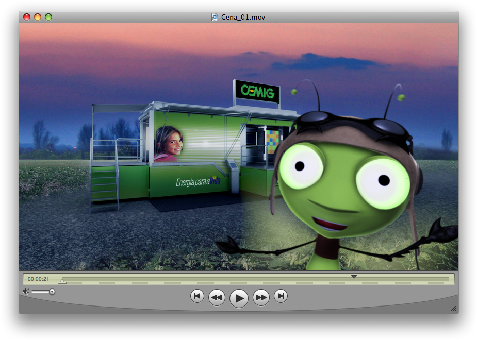Skip to the end of the movie
Screen dimensions: 477x340
point(281,296)
